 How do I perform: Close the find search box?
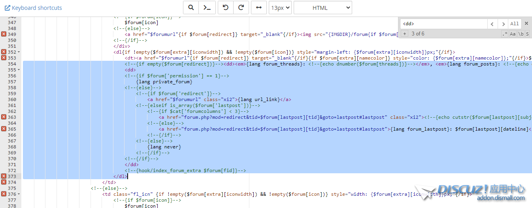click(526, 24)
